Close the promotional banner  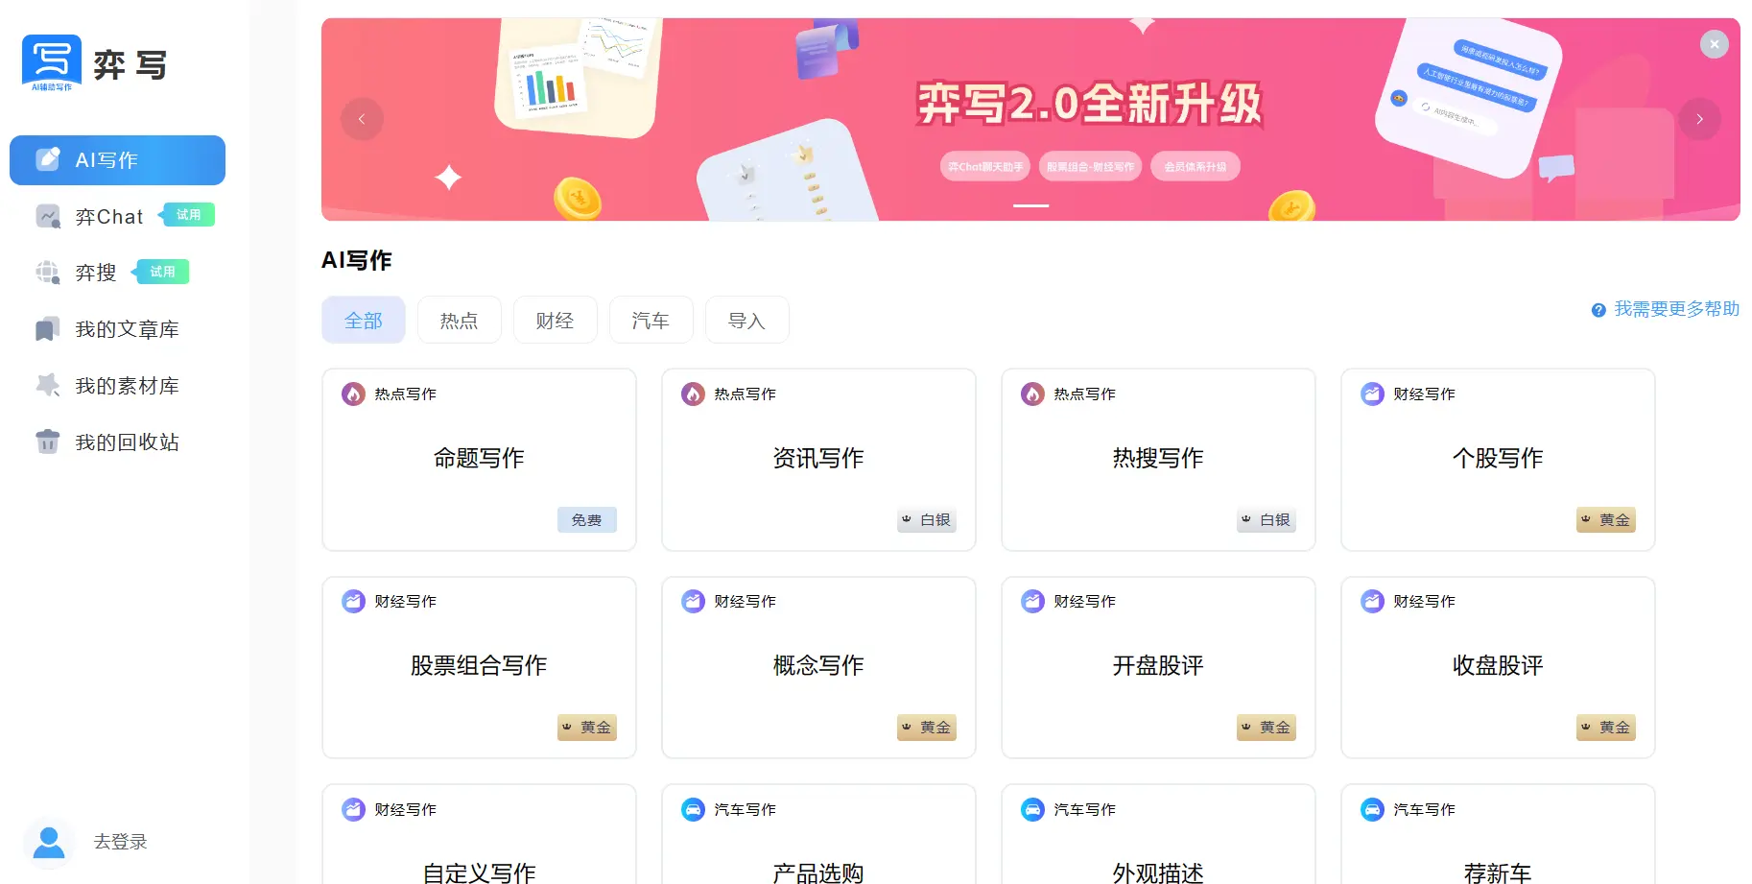point(1714,44)
